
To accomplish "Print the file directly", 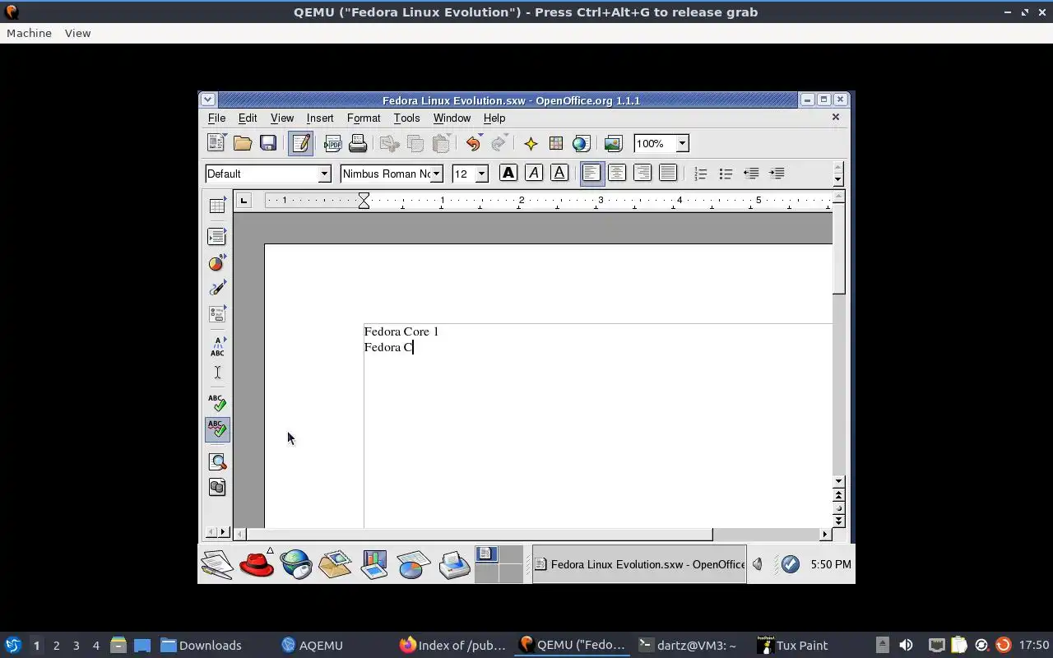I will pos(358,143).
